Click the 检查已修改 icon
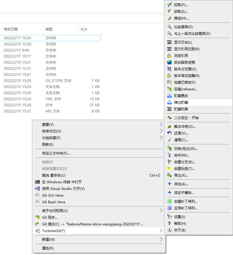The height and width of the screenshot is (255, 233). (x=169, y=82)
